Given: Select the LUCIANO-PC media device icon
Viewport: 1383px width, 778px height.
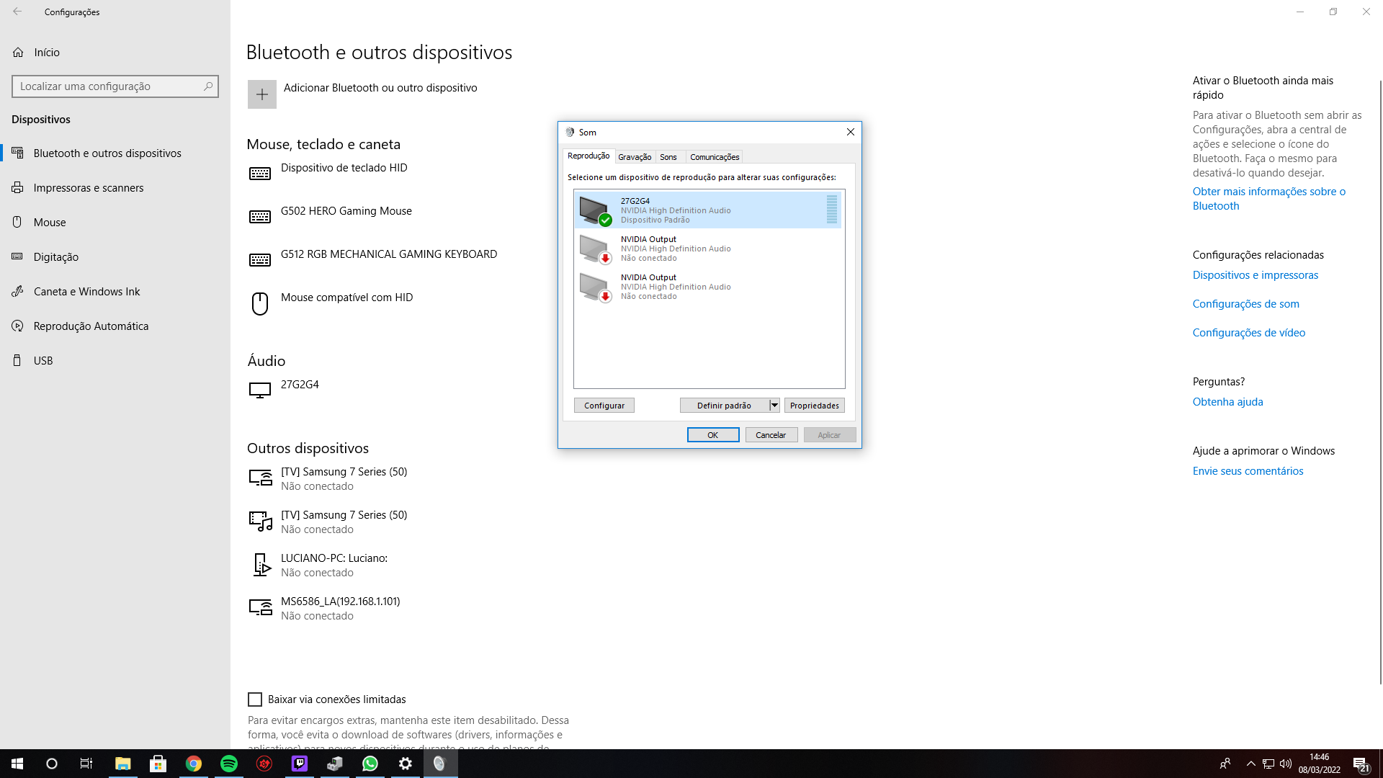Looking at the screenshot, I should coord(261,564).
